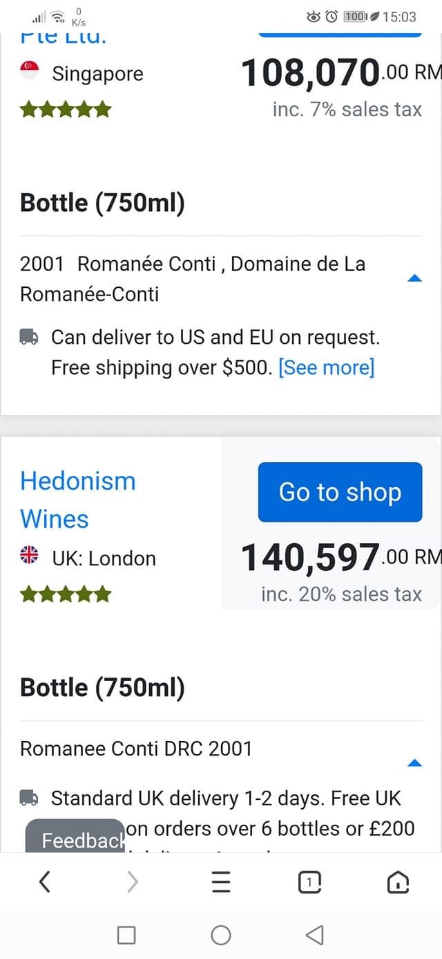Open the browser tabs switcher
The height and width of the screenshot is (959, 442).
[x=309, y=882]
